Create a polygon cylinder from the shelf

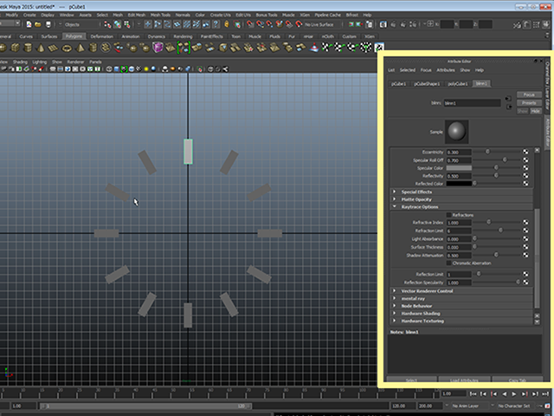pos(28,48)
